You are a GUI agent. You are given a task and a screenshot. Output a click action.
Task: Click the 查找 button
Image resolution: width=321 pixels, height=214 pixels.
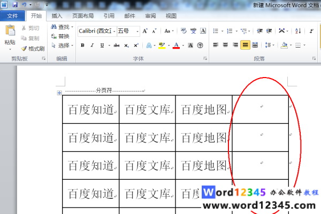coord(62,27)
